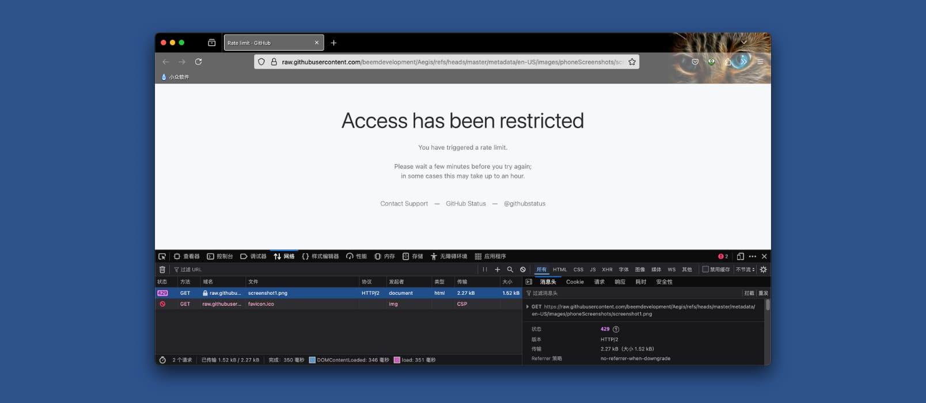Open the 安全性 security details tab
Image resolution: width=926 pixels, height=403 pixels.
[664, 282]
